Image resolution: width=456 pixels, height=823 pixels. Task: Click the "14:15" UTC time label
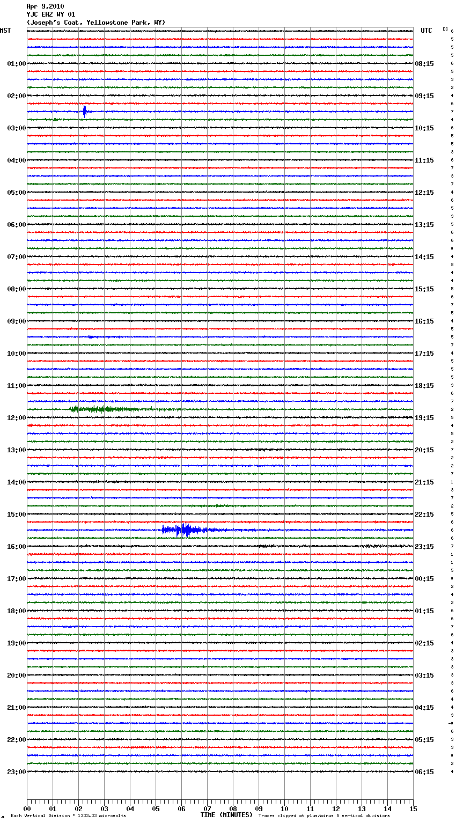coord(424,257)
